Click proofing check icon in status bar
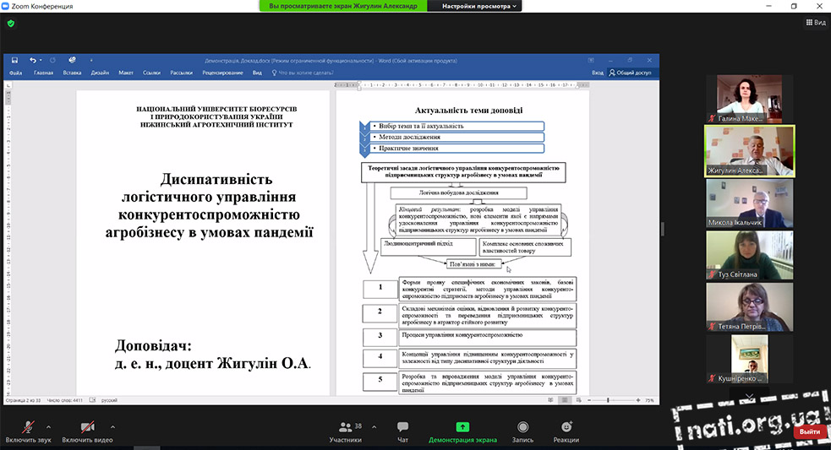The height and width of the screenshot is (450, 831). [92, 400]
